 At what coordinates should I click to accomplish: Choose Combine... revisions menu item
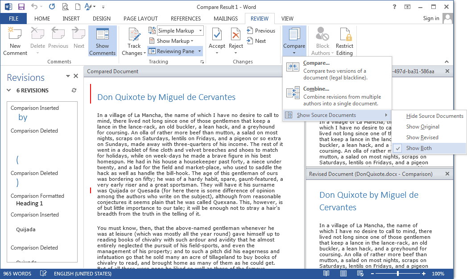[x=337, y=96]
